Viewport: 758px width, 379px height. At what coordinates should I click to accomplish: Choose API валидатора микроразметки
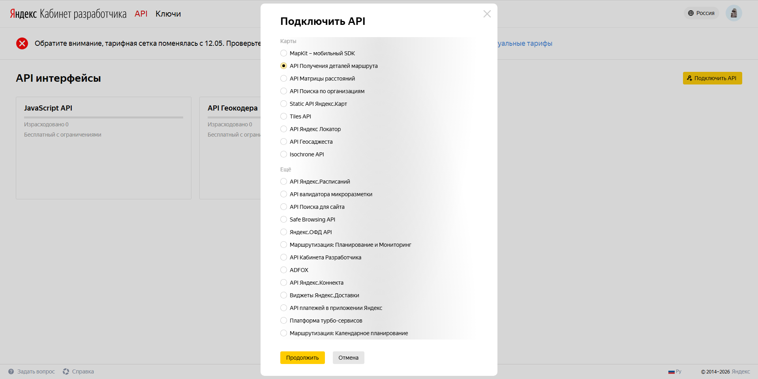click(283, 194)
